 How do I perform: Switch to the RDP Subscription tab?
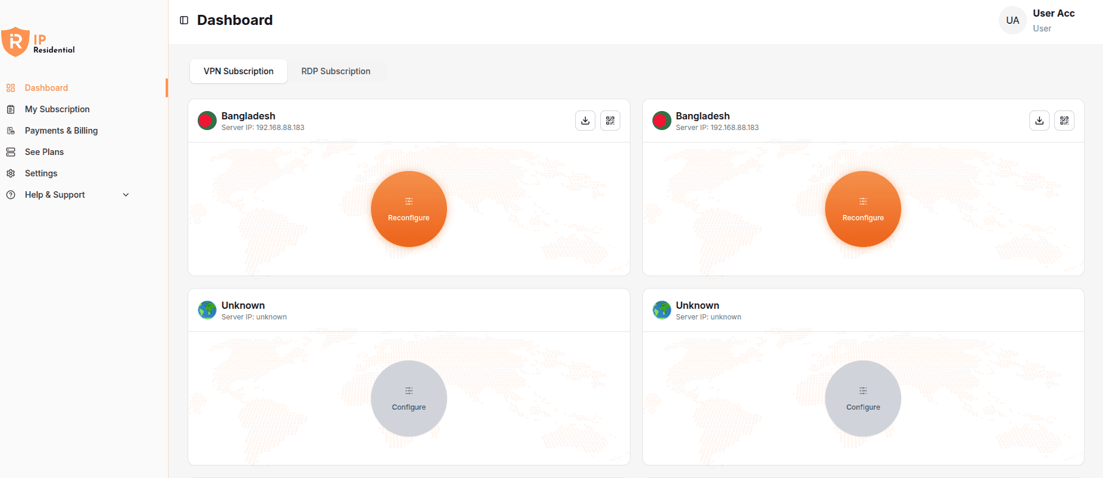click(x=335, y=71)
